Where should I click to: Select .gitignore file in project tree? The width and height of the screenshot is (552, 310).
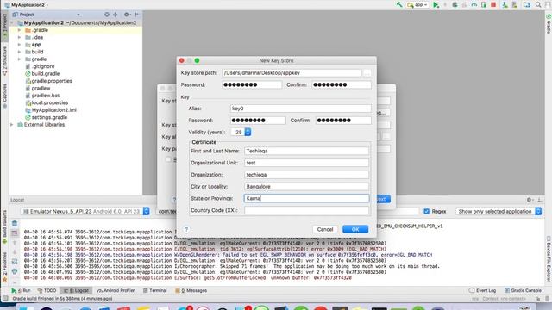point(43,66)
